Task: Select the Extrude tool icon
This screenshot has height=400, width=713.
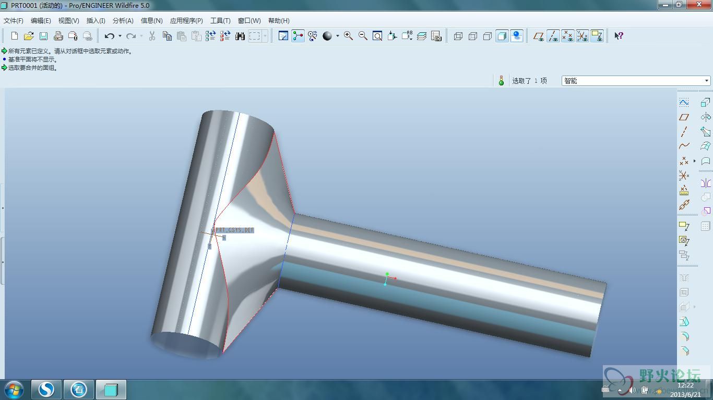Action: 706,102
